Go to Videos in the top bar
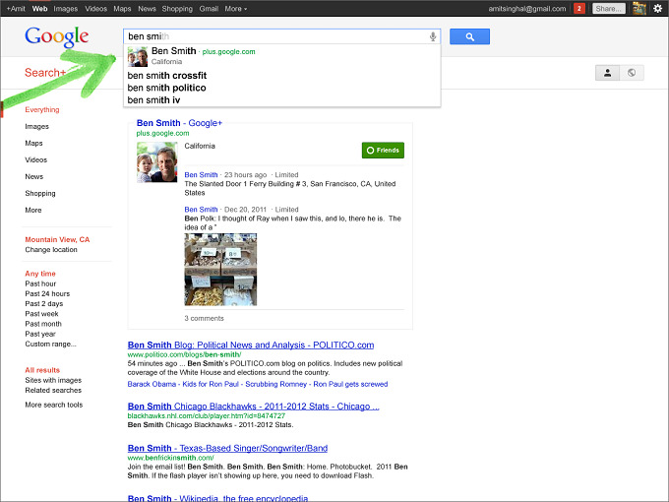The image size is (669, 502). pyautogui.click(x=96, y=9)
